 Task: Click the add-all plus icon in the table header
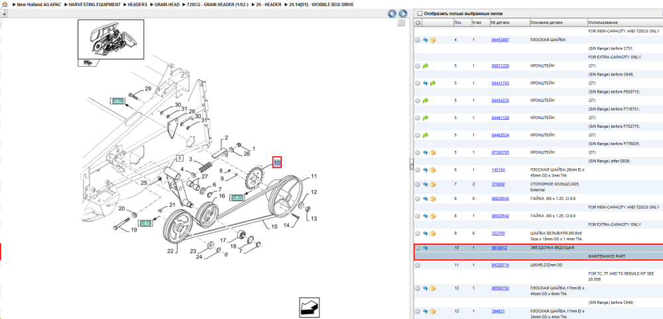pos(418,23)
